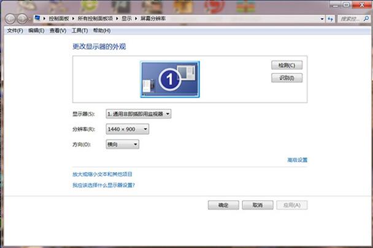Viewport: 373px width, 248px height.
Task: Click the control panel icon in address bar
Action: click(x=37, y=18)
